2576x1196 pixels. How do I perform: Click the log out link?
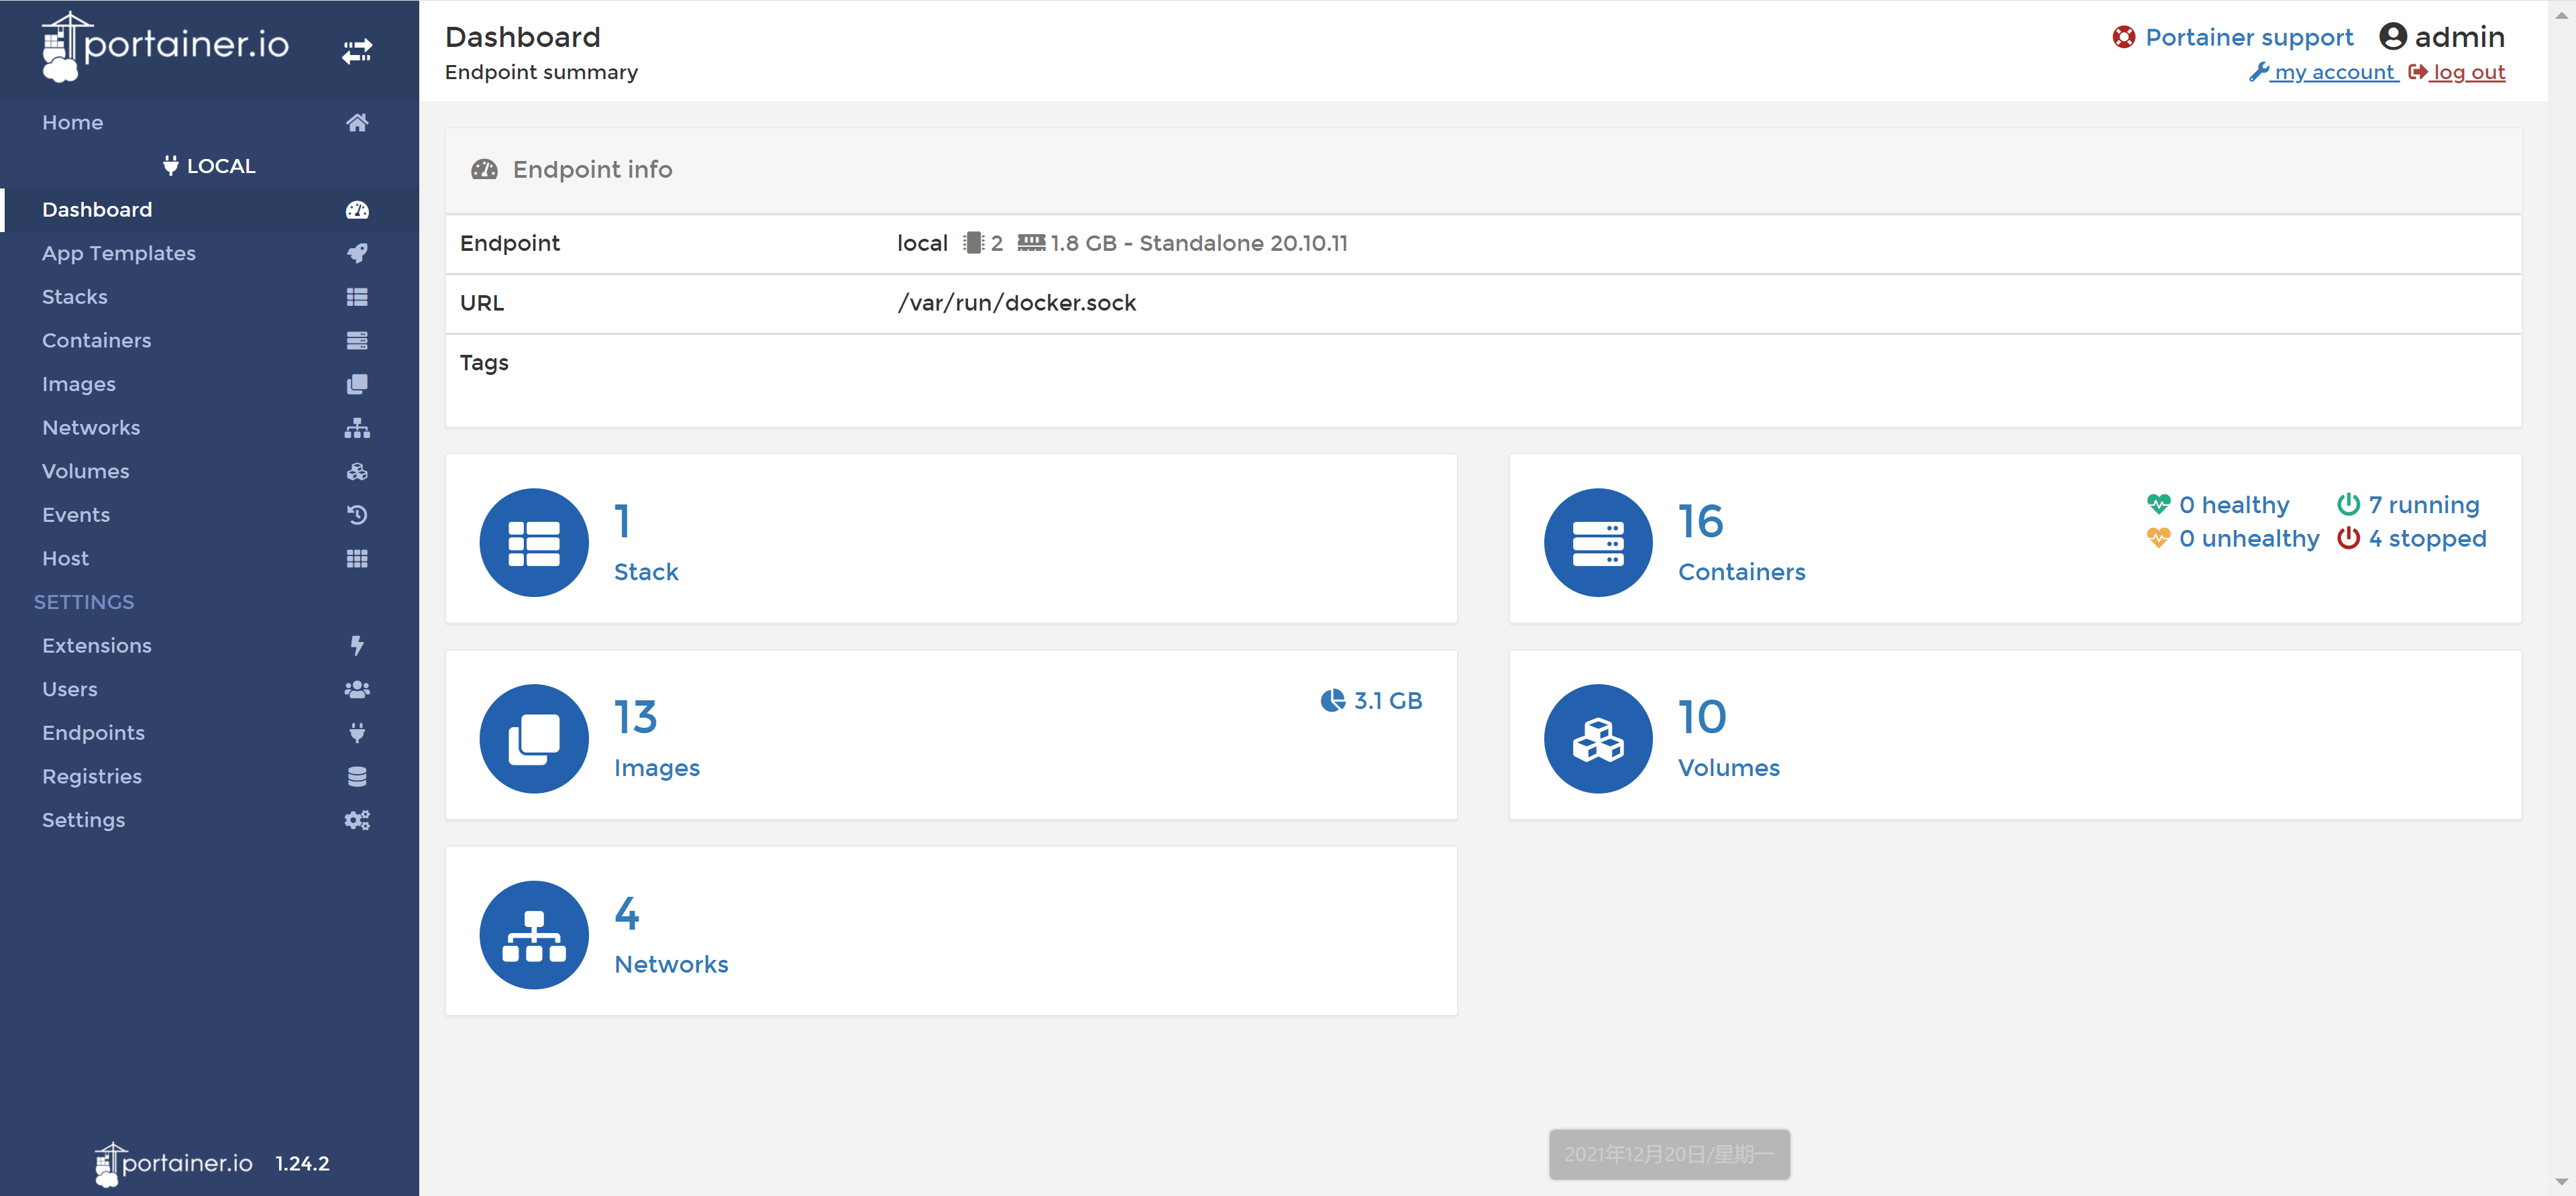[2467, 73]
